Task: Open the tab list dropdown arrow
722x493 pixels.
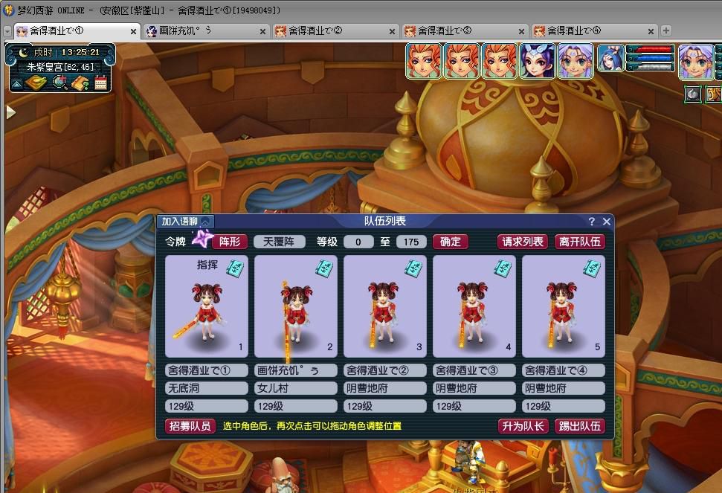Action: (x=7, y=30)
